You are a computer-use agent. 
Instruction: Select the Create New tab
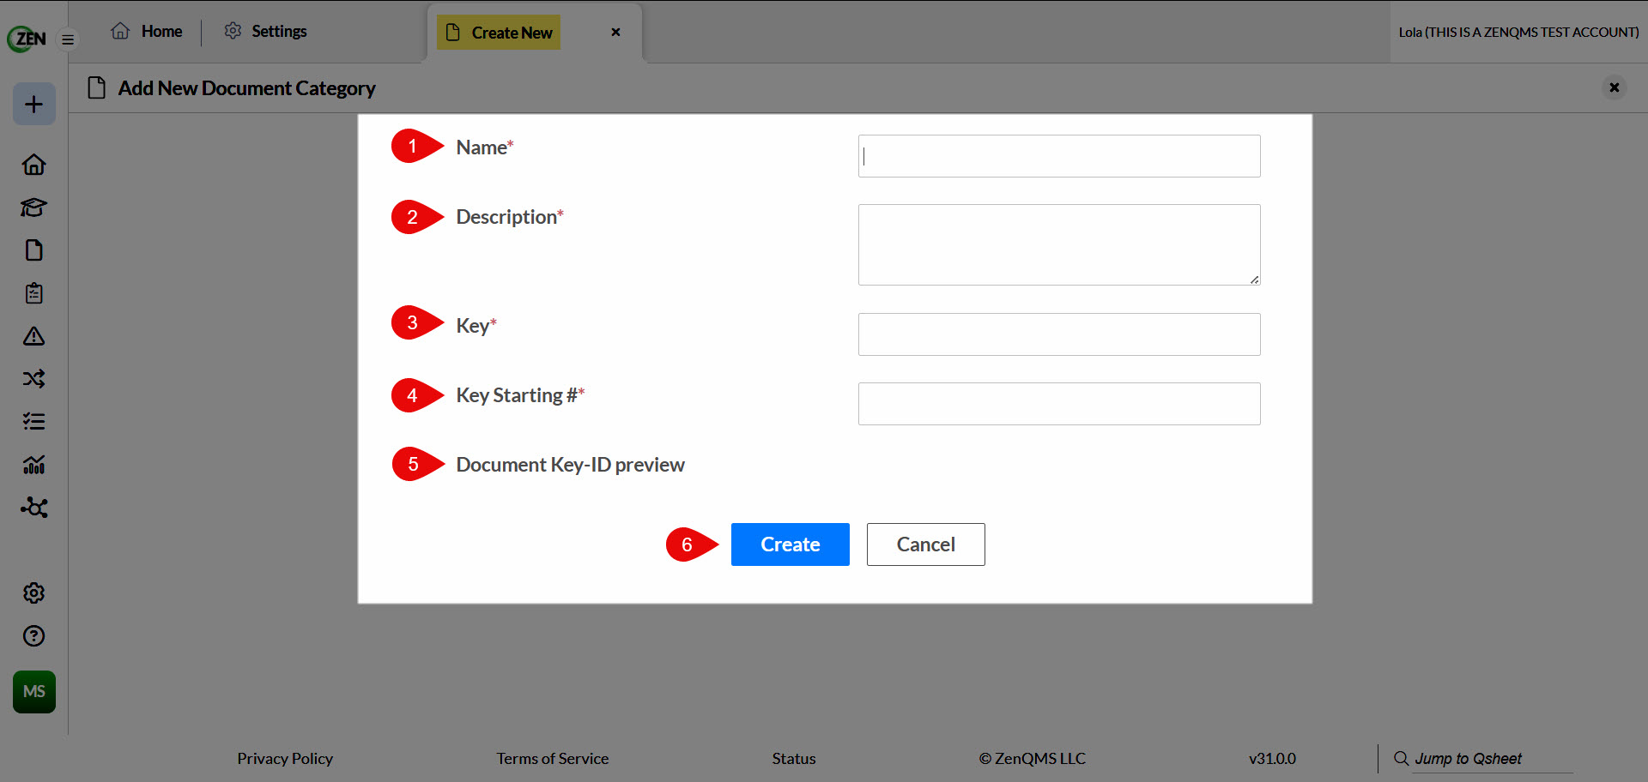(x=499, y=33)
